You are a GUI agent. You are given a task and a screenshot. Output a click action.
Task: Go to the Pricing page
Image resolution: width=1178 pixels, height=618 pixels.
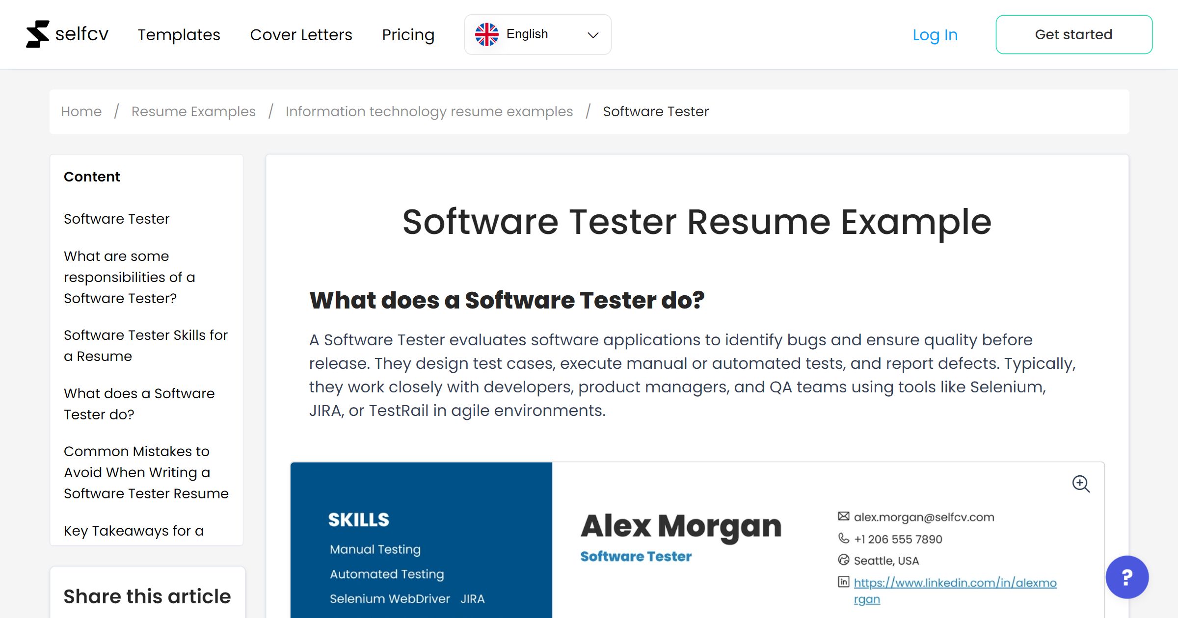[x=408, y=35]
